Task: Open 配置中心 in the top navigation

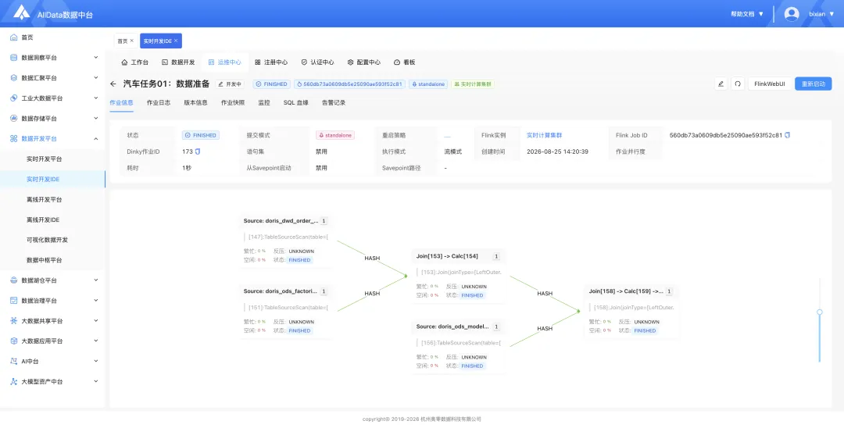Action: pyautogui.click(x=364, y=62)
